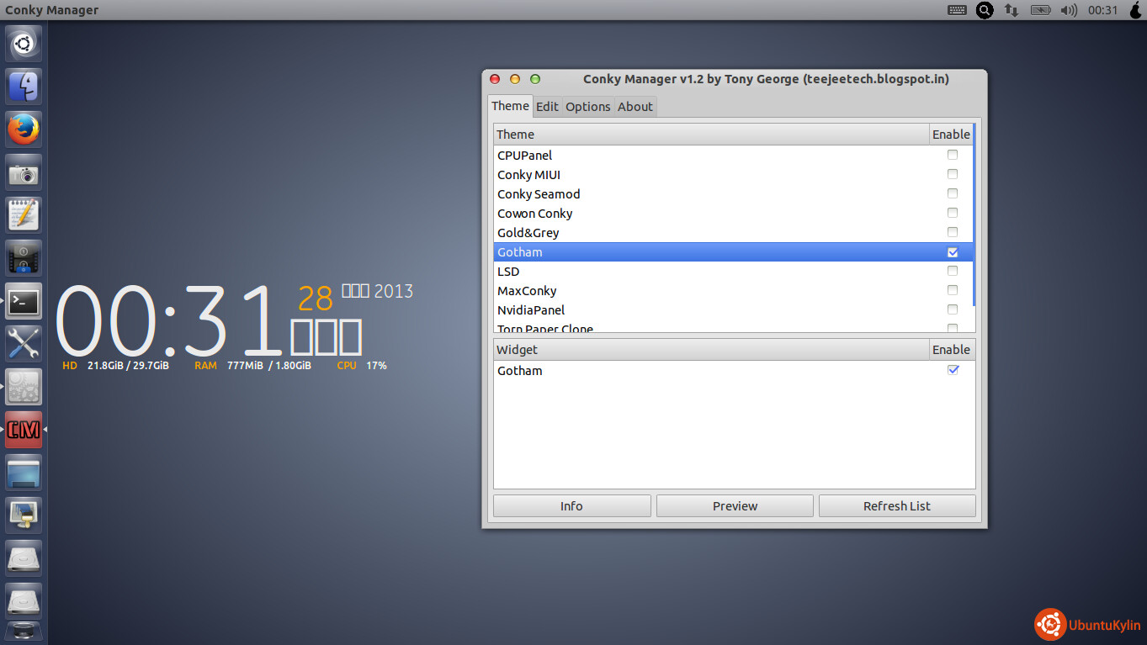Select the MaxConky theme in list
1147x645 pixels.
(x=527, y=291)
